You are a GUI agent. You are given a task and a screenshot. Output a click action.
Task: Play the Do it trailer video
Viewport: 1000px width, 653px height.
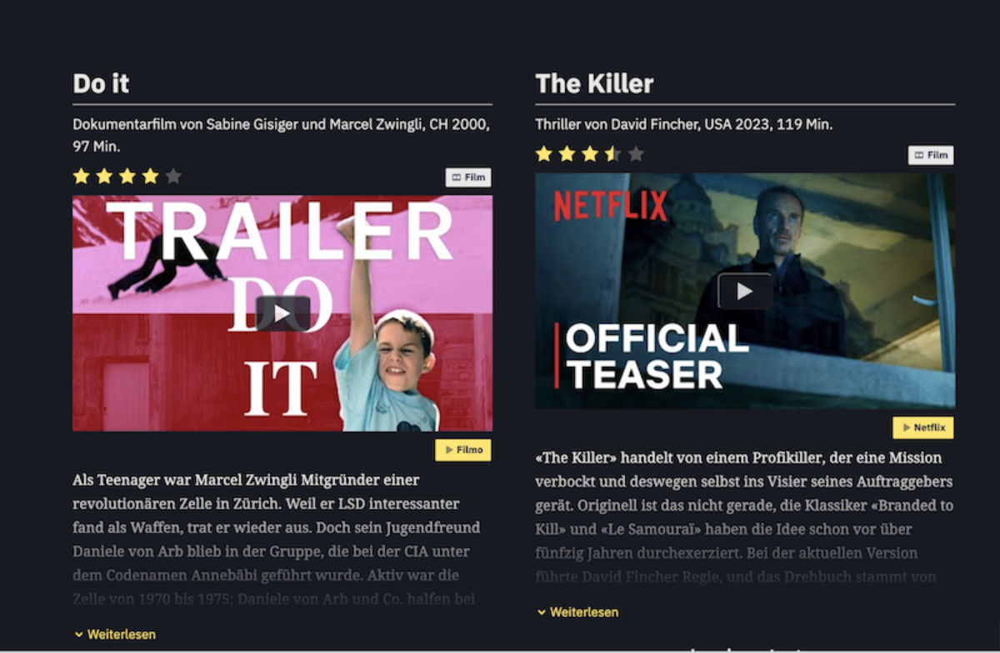click(x=282, y=314)
